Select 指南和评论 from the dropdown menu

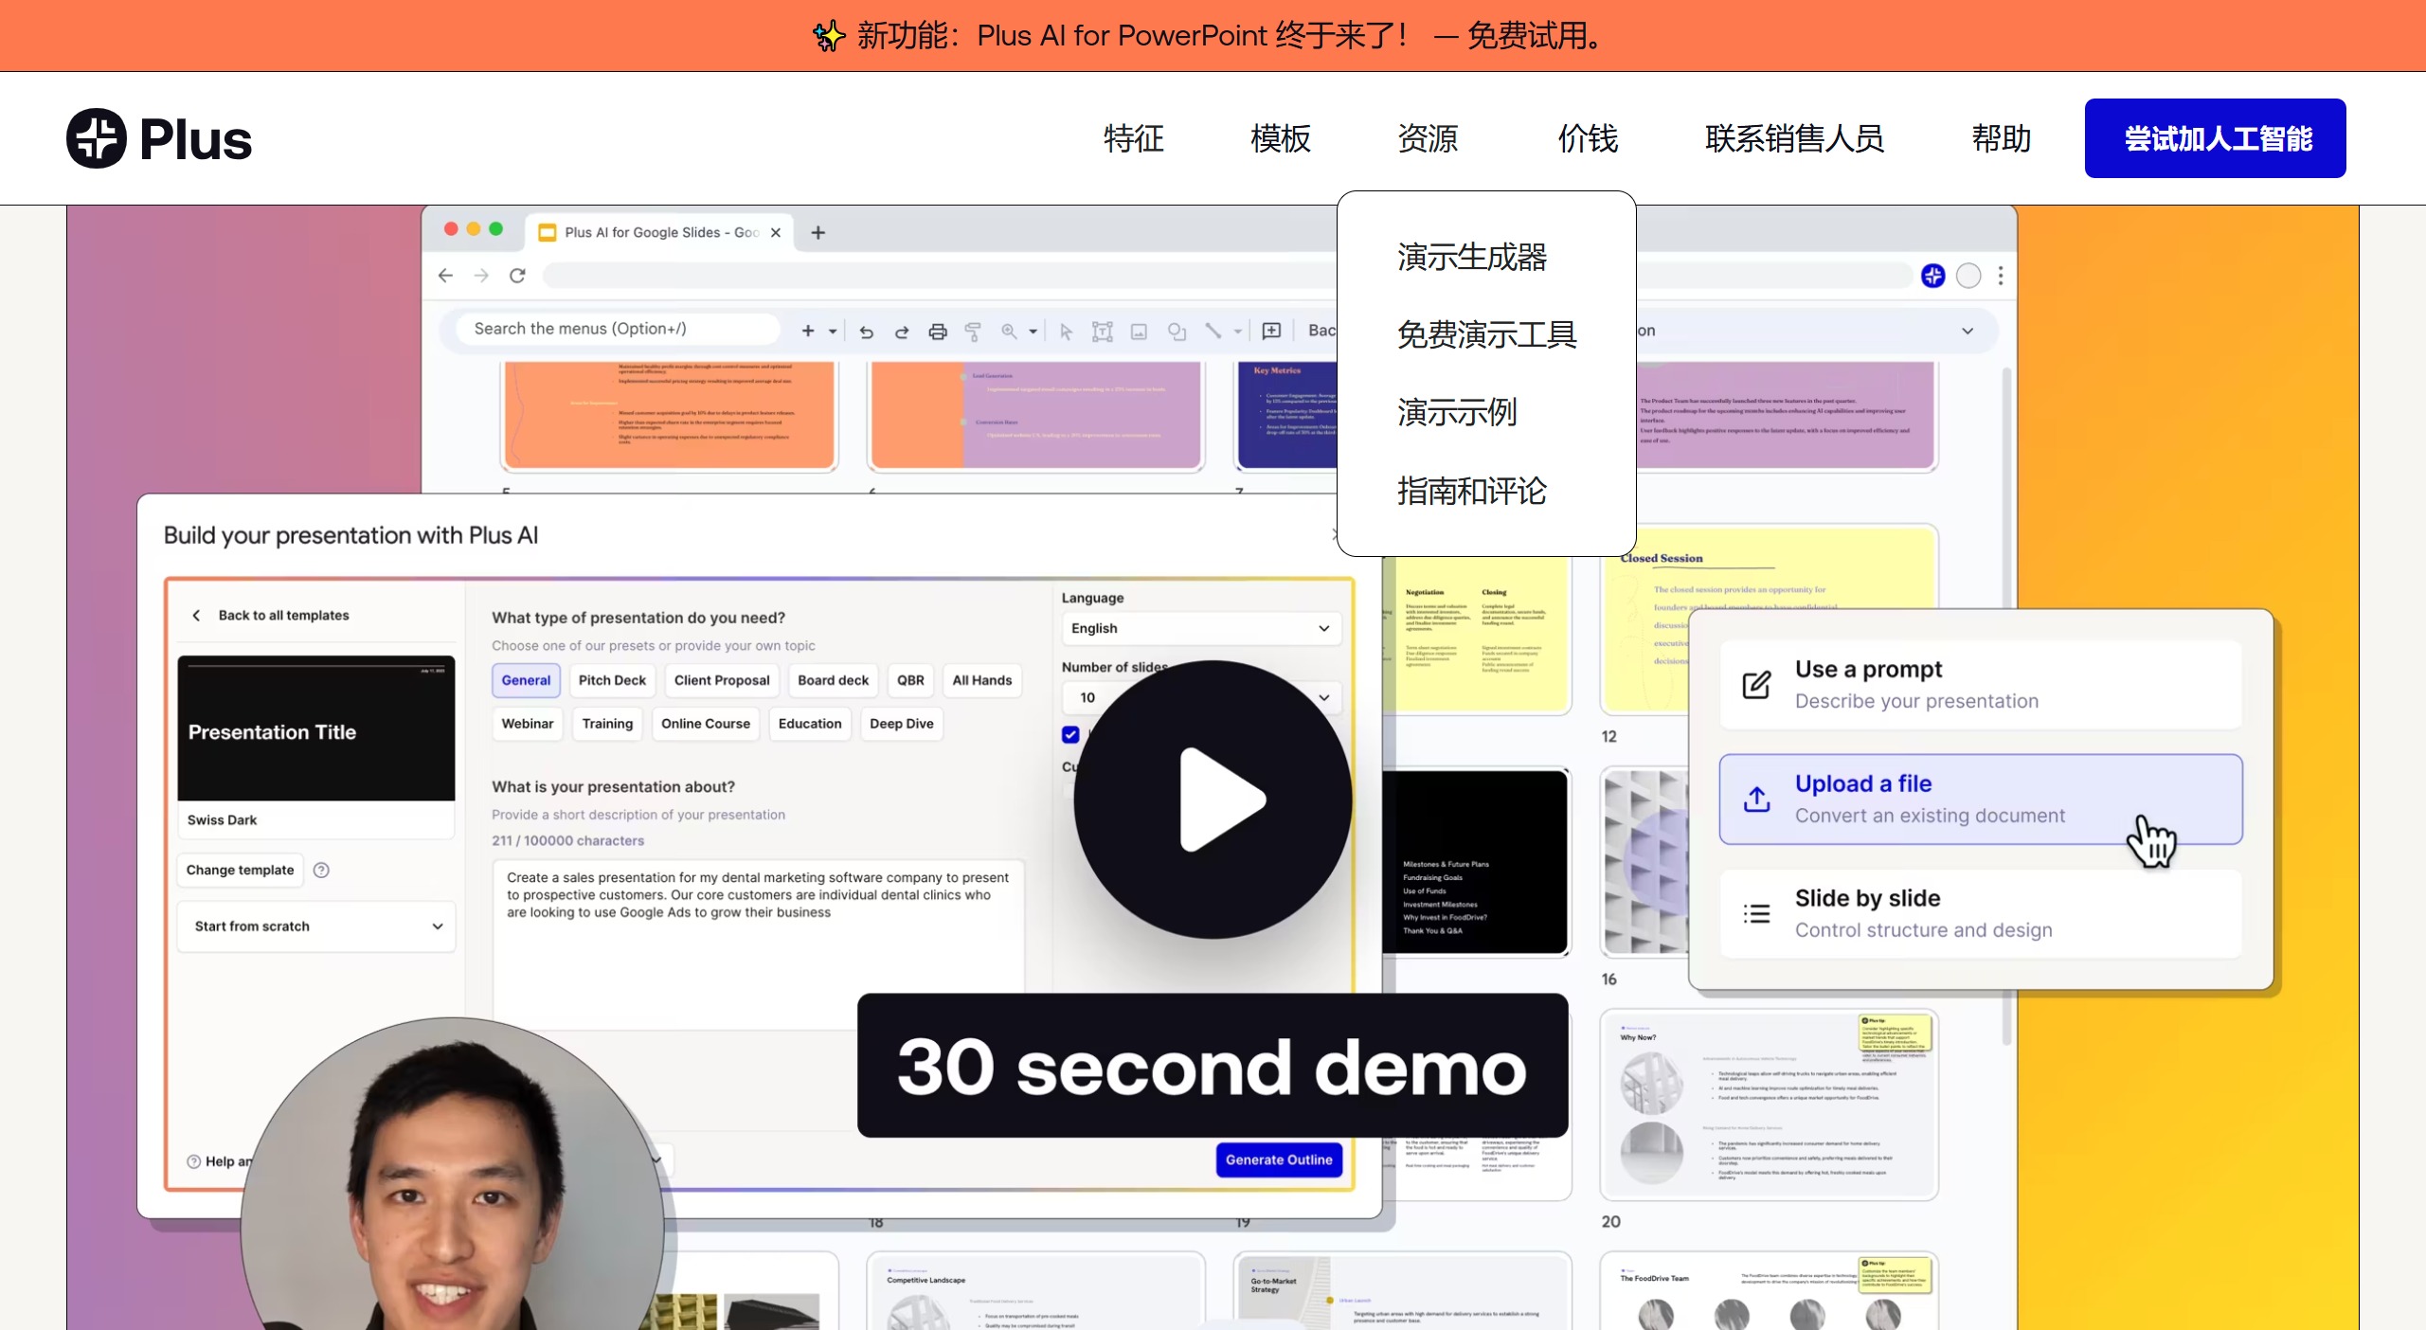[x=1471, y=491]
